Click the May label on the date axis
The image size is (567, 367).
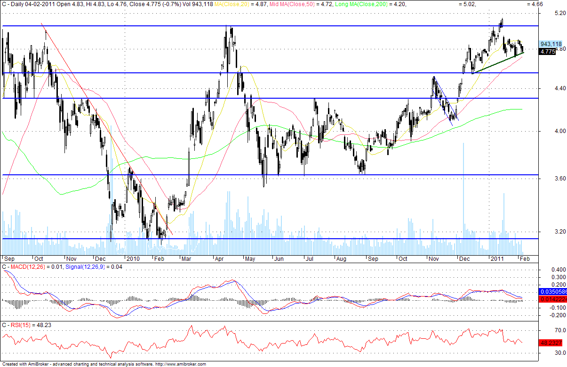pyautogui.click(x=249, y=258)
